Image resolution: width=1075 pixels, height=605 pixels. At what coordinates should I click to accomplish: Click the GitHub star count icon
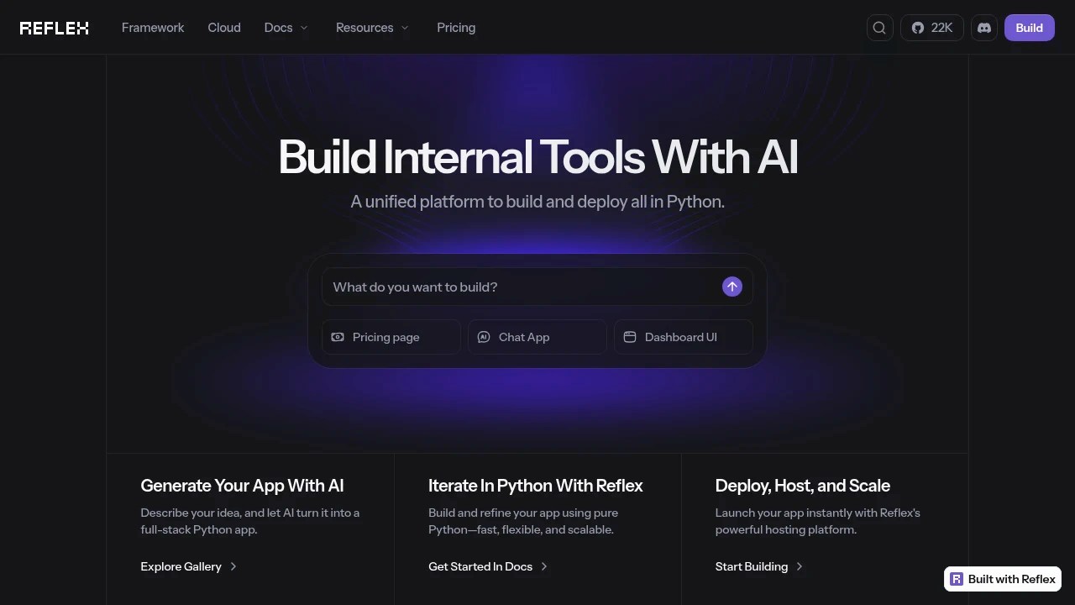(x=918, y=27)
